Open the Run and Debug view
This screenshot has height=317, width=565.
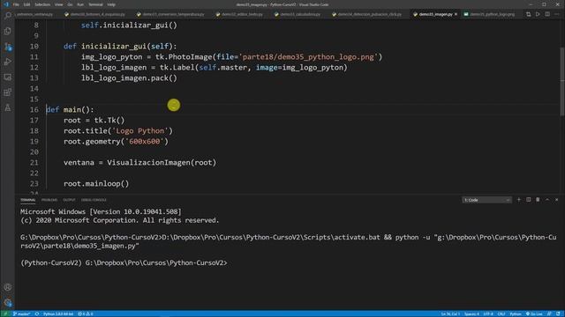pyautogui.click(x=8, y=62)
